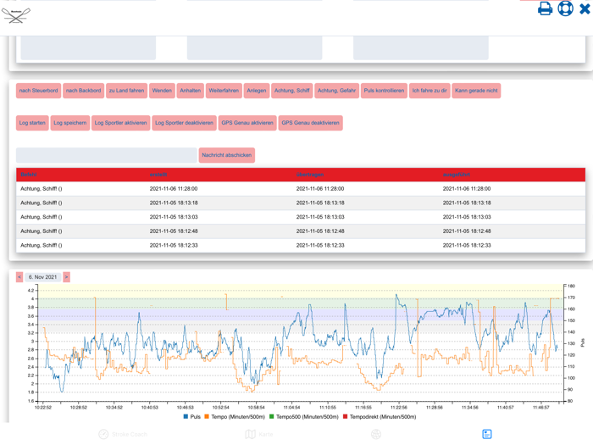The image size is (593, 445).
Task: Click Log speichern button
Action: pyautogui.click(x=70, y=123)
